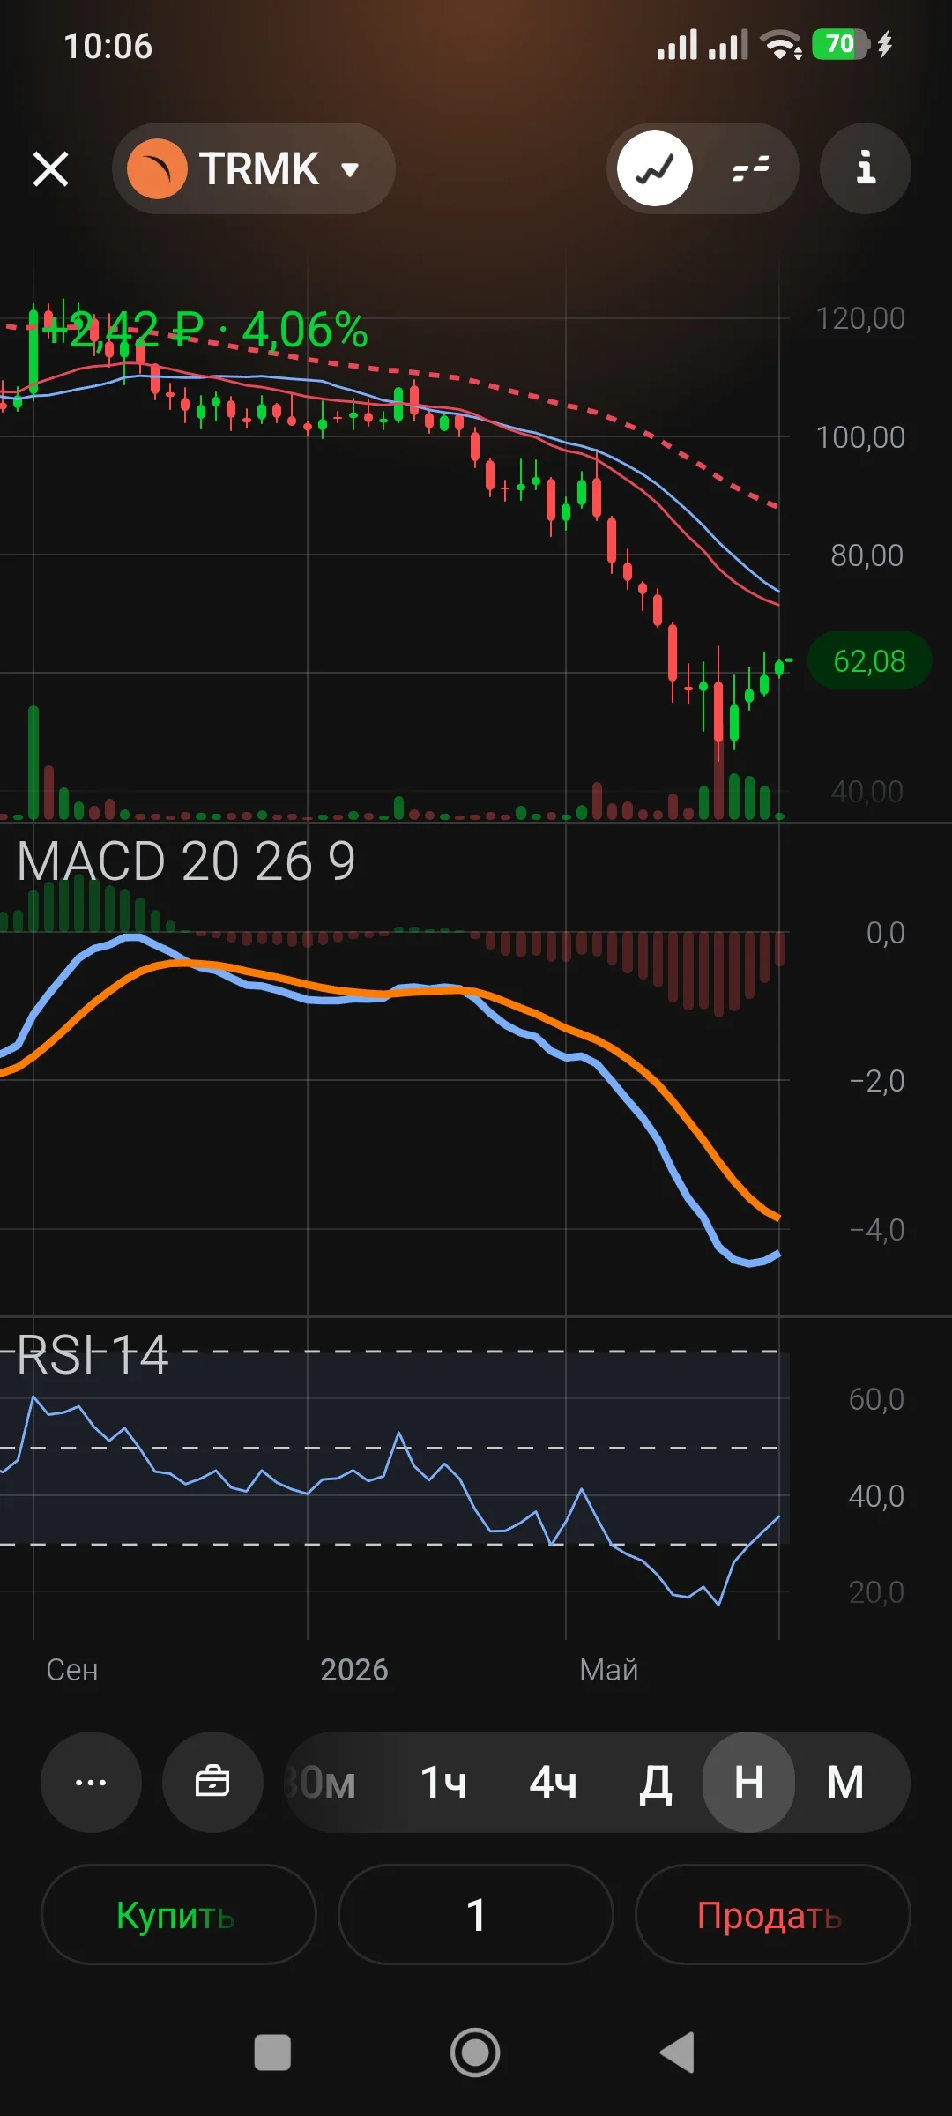Select the line chart view toggle

655,168
